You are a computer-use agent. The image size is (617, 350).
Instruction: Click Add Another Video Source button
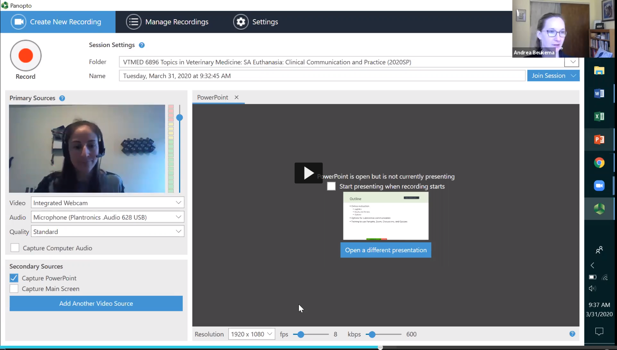[96, 303]
